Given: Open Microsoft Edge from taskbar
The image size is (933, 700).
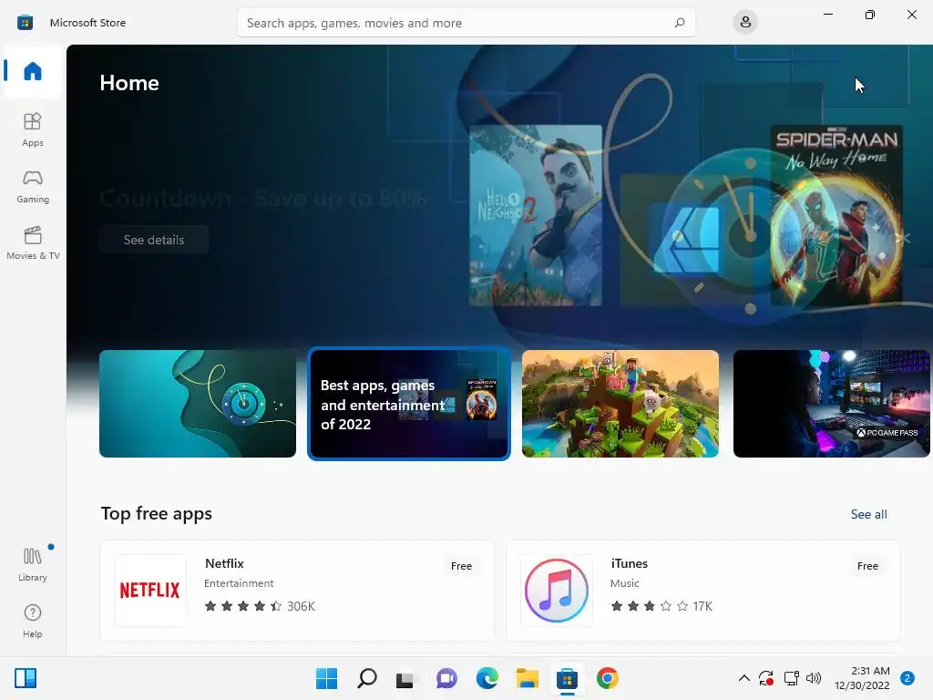Looking at the screenshot, I should [487, 678].
